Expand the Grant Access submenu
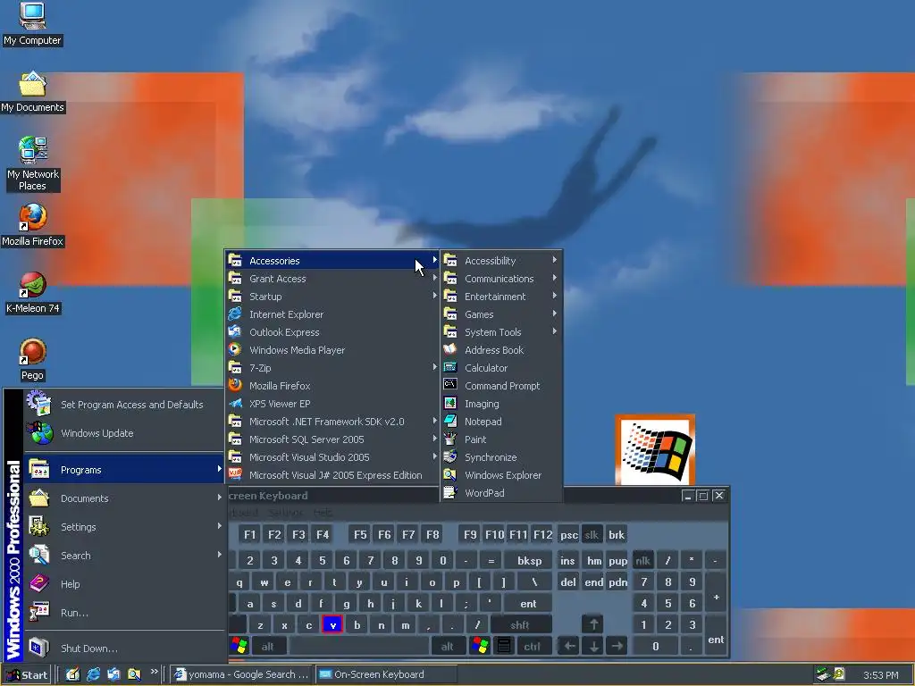This screenshot has width=915, height=686. [x=332, y=279]
